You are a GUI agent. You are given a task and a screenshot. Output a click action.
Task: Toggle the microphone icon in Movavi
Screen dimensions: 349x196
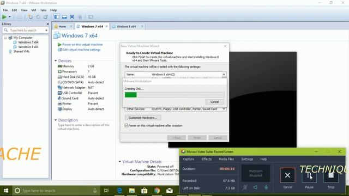pyautogui.click(x=266, y=187)
